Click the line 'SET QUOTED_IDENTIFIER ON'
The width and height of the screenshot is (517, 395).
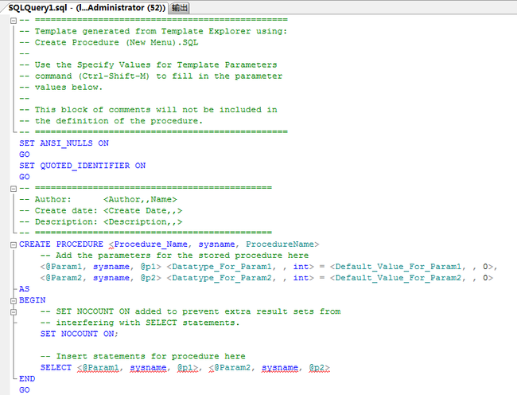click(83, 166)
